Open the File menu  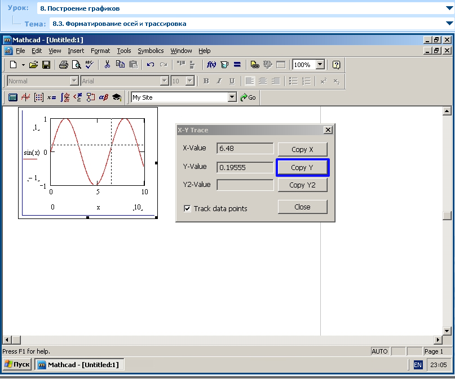(x=20, y=51)
